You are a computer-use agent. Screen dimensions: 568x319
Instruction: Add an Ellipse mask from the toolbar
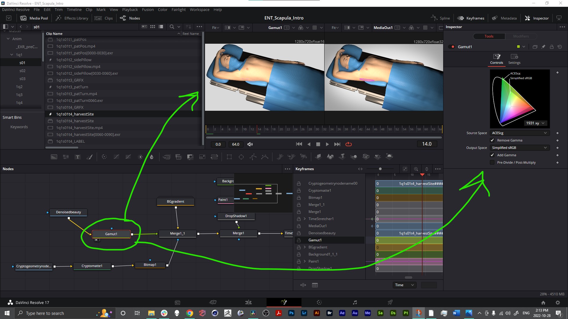click(241, 157)
